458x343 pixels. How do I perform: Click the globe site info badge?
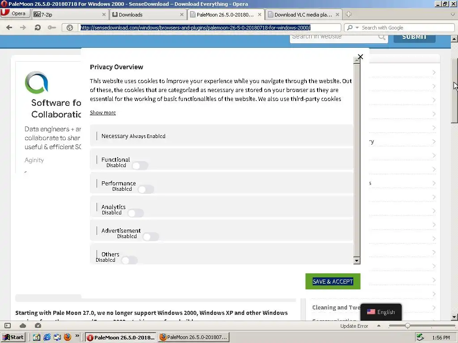point(69,28)
